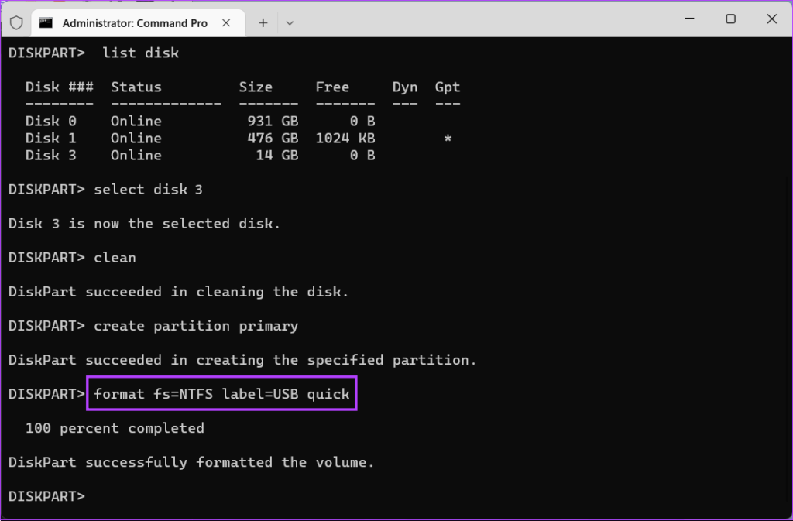Click the clean command text
The image size is (793, 521).
click(x=115, y=257)
